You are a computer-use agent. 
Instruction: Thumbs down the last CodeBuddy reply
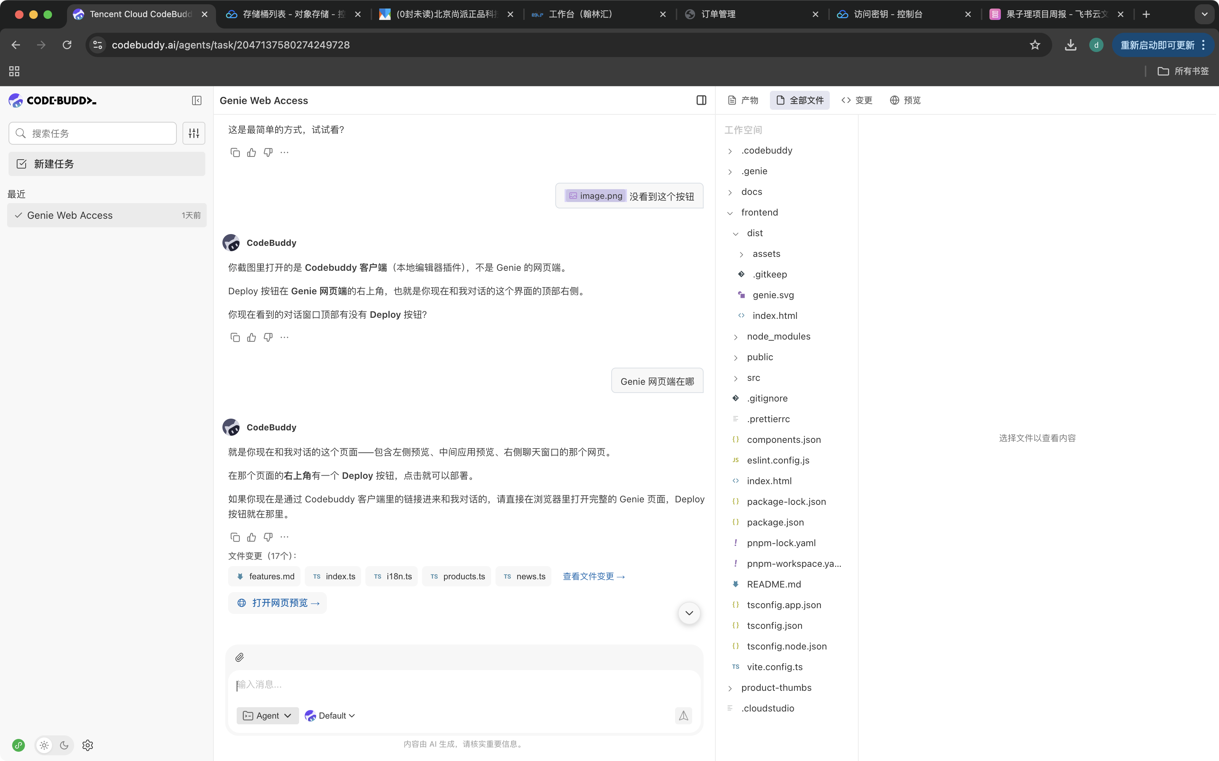point(268,537)
